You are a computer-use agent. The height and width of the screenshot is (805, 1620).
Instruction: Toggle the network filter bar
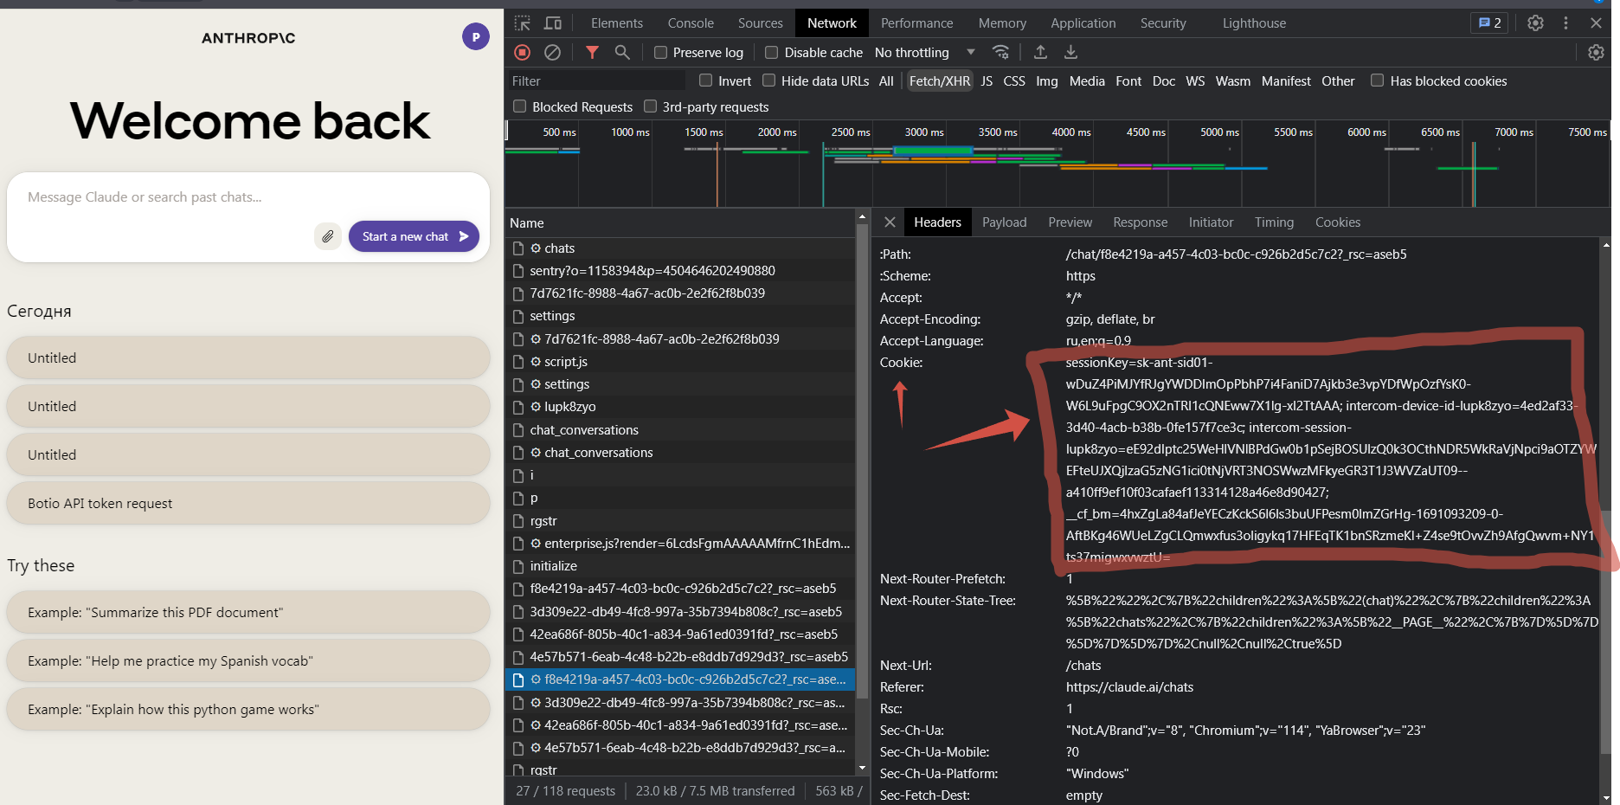pyautogui.click(x=592, y=52)
